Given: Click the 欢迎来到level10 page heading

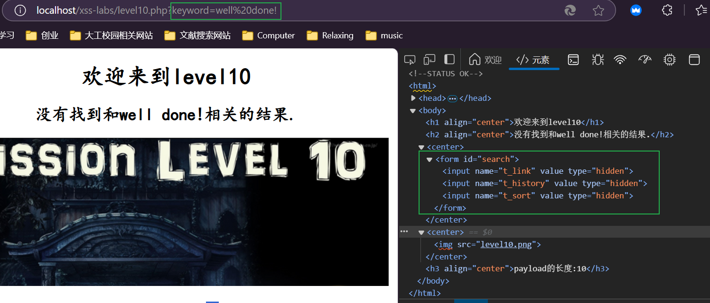Looking at the screenshot, I should point(167,77).
